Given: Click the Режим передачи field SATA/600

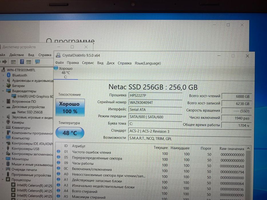Looking at the screenshot, I should (155, 117).
